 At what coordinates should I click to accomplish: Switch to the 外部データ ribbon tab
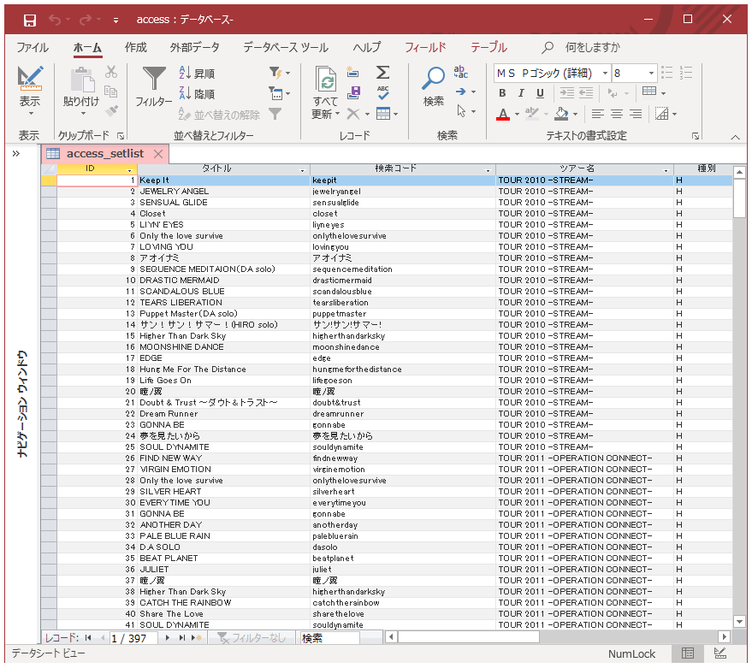195,48
